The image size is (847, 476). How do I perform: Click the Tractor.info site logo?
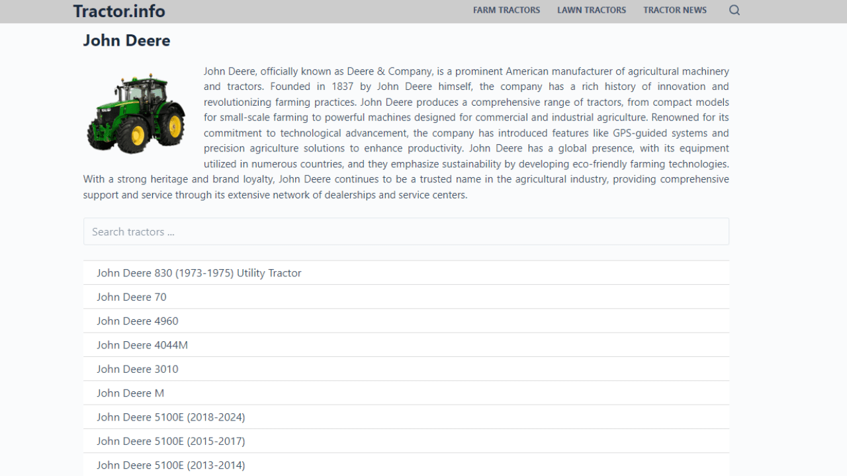click(119, 11)
